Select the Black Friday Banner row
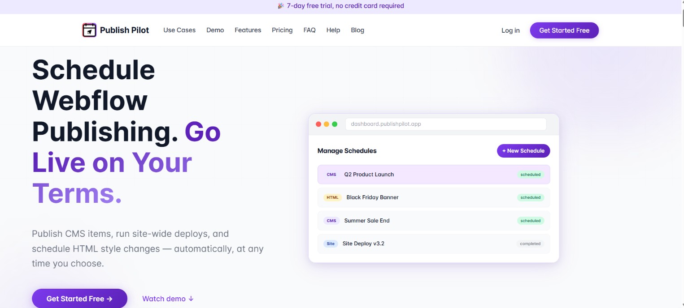Image resolution: width=684 pixels, height=308 pixels. tap(434, 197)
